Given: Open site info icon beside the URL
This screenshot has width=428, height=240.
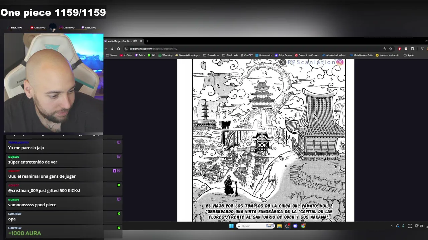Looking at the screenshot, I should (x=126, y=49).
